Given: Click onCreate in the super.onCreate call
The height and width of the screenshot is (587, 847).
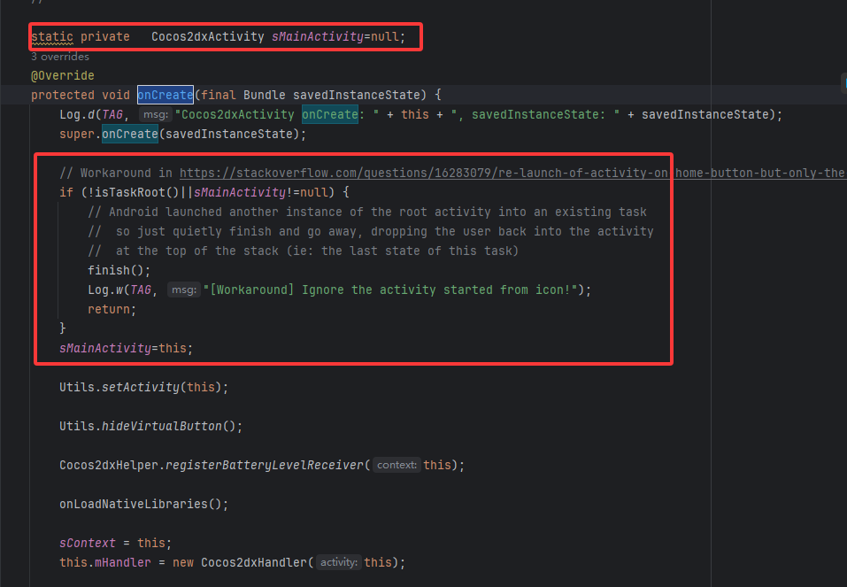Looking at the screenshot, I should [129, 134].
